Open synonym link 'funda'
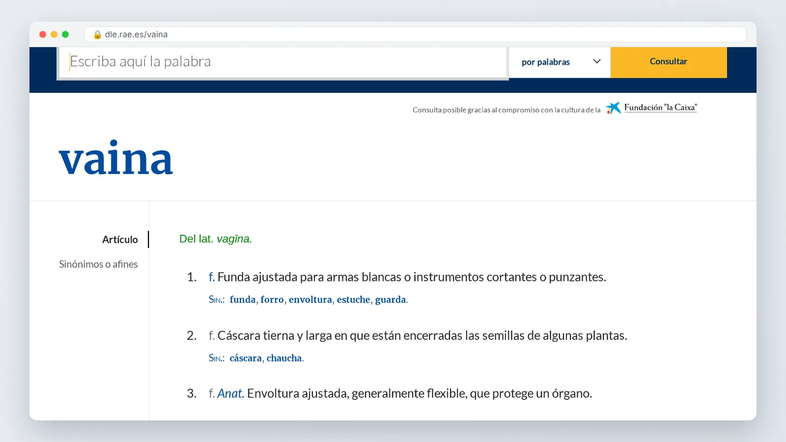This screenshot has height=442, width=786. (x=243, y=300)
